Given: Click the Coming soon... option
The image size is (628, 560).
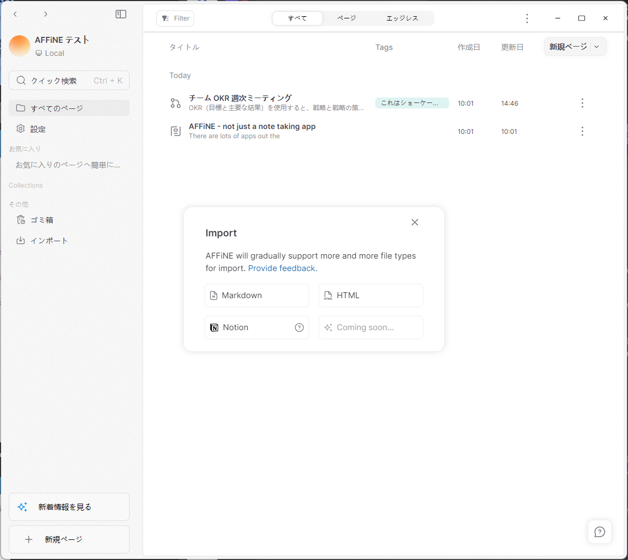Looking at the screenshot, I should coord(371,327).
